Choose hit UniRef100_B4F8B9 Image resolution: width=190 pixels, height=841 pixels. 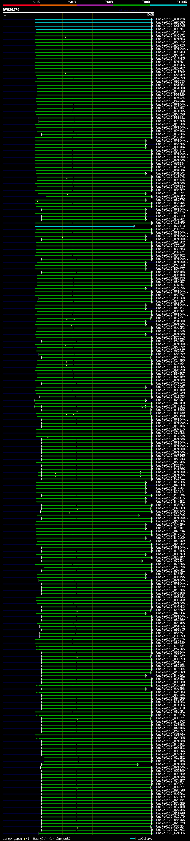170,91
